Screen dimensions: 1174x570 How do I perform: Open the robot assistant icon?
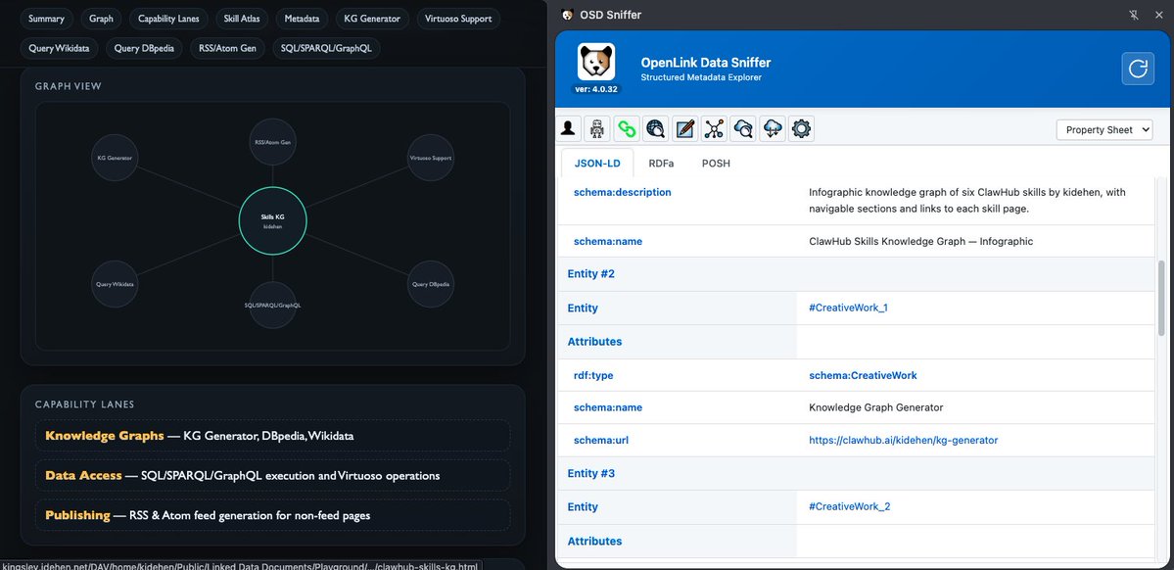pyautogui.click(x=596, y=129)
